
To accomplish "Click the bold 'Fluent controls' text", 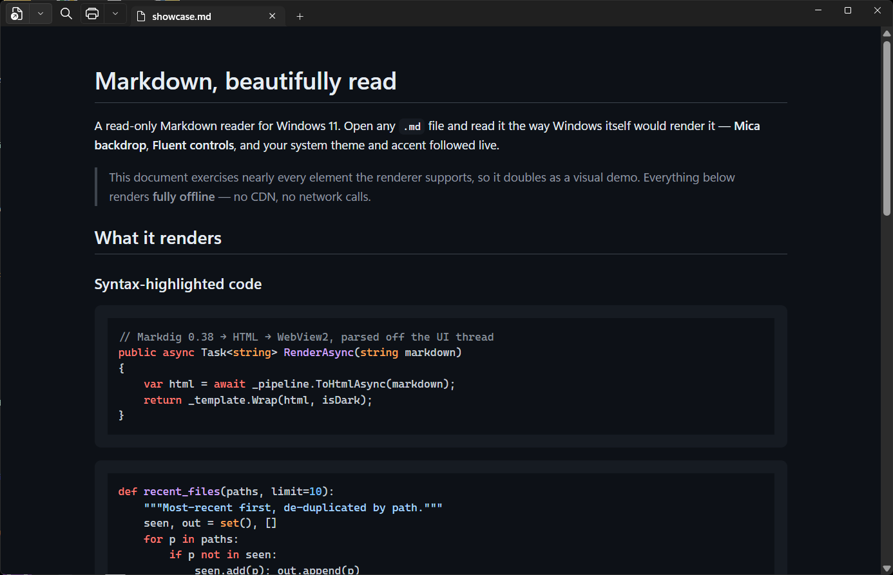I will pos(193,146).
